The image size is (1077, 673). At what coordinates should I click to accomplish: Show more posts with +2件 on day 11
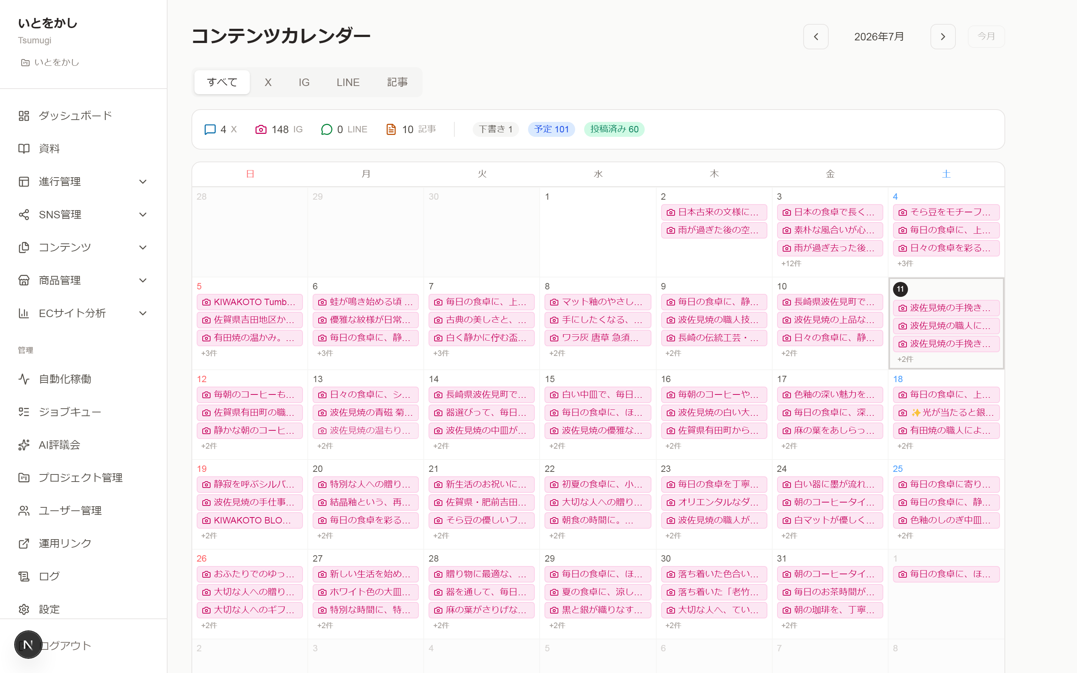[x=905, y=359]
